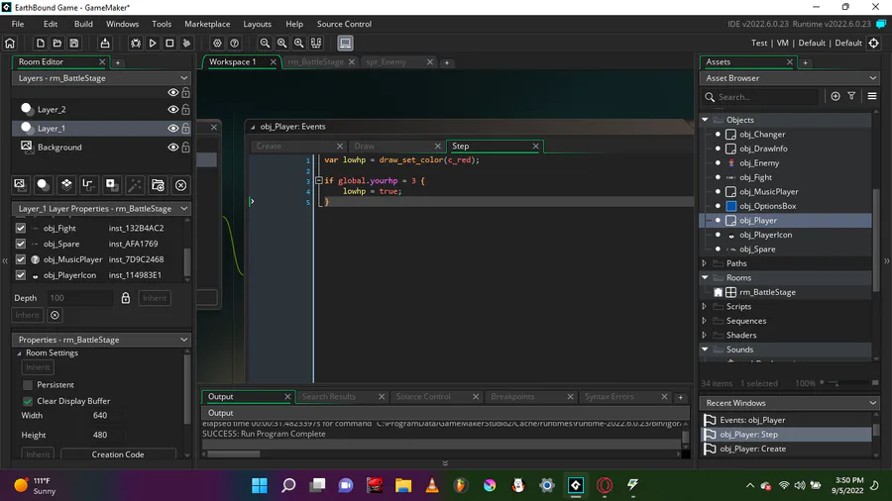Image resolution: width=892 pixels, height=501 pixels.
Task: Hide Layer_2 with its eye icon
Action: tap(172, 110)
